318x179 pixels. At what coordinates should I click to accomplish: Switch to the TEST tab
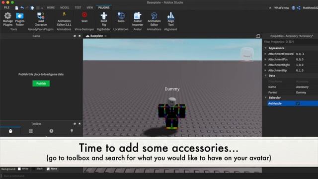78,7
